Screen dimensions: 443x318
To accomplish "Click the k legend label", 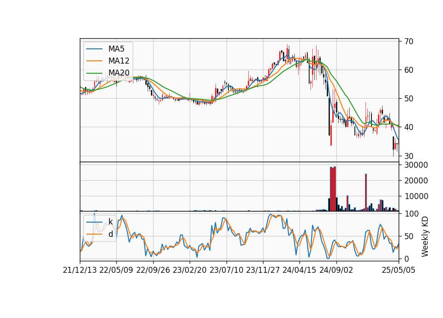I will tap(110, 222).
